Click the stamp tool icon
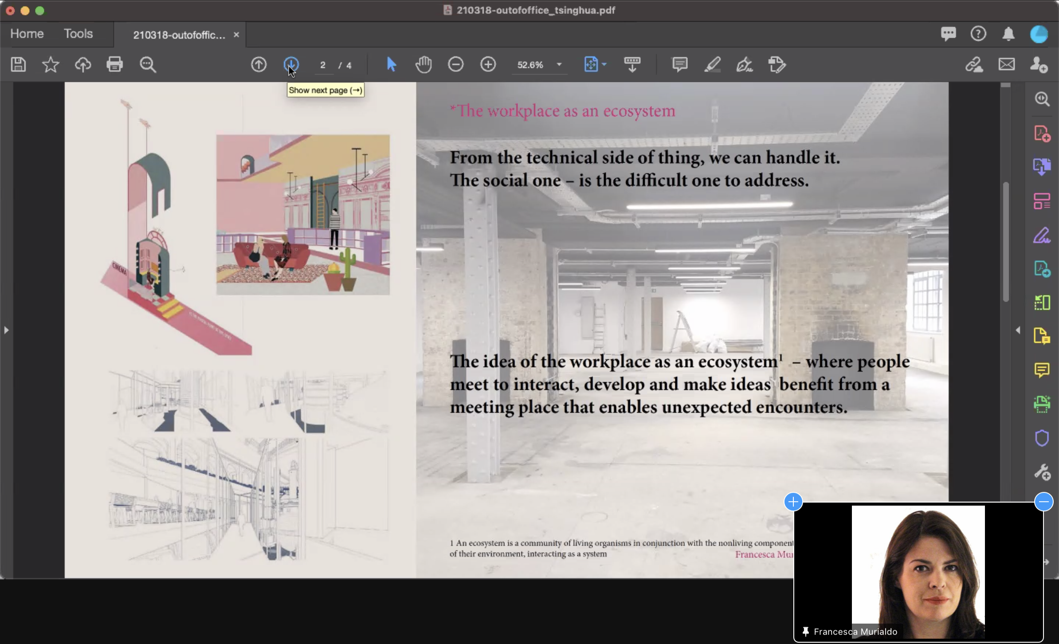 coord(777,65)
